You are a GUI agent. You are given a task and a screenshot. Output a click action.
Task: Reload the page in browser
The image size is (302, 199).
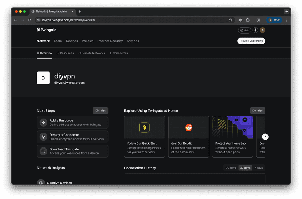[x=29, y=20]
